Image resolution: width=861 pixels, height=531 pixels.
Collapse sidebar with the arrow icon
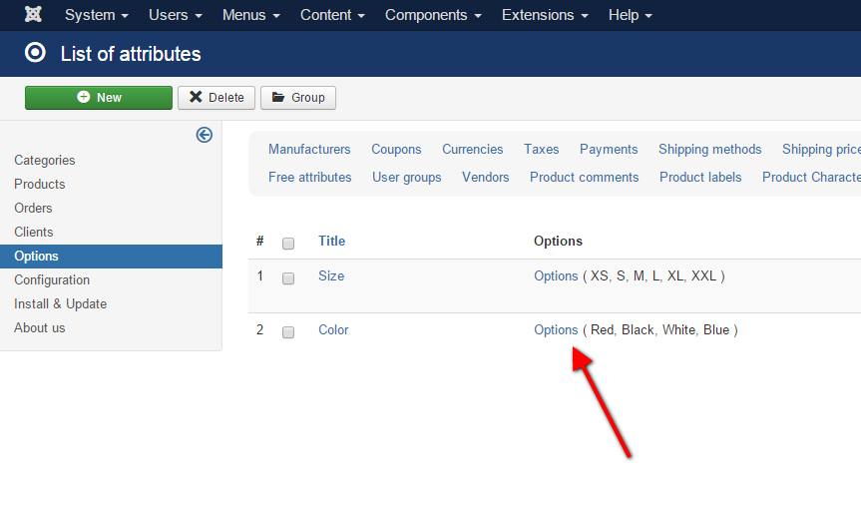205,135
